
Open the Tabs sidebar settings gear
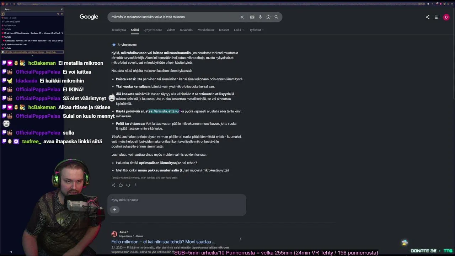61,14
